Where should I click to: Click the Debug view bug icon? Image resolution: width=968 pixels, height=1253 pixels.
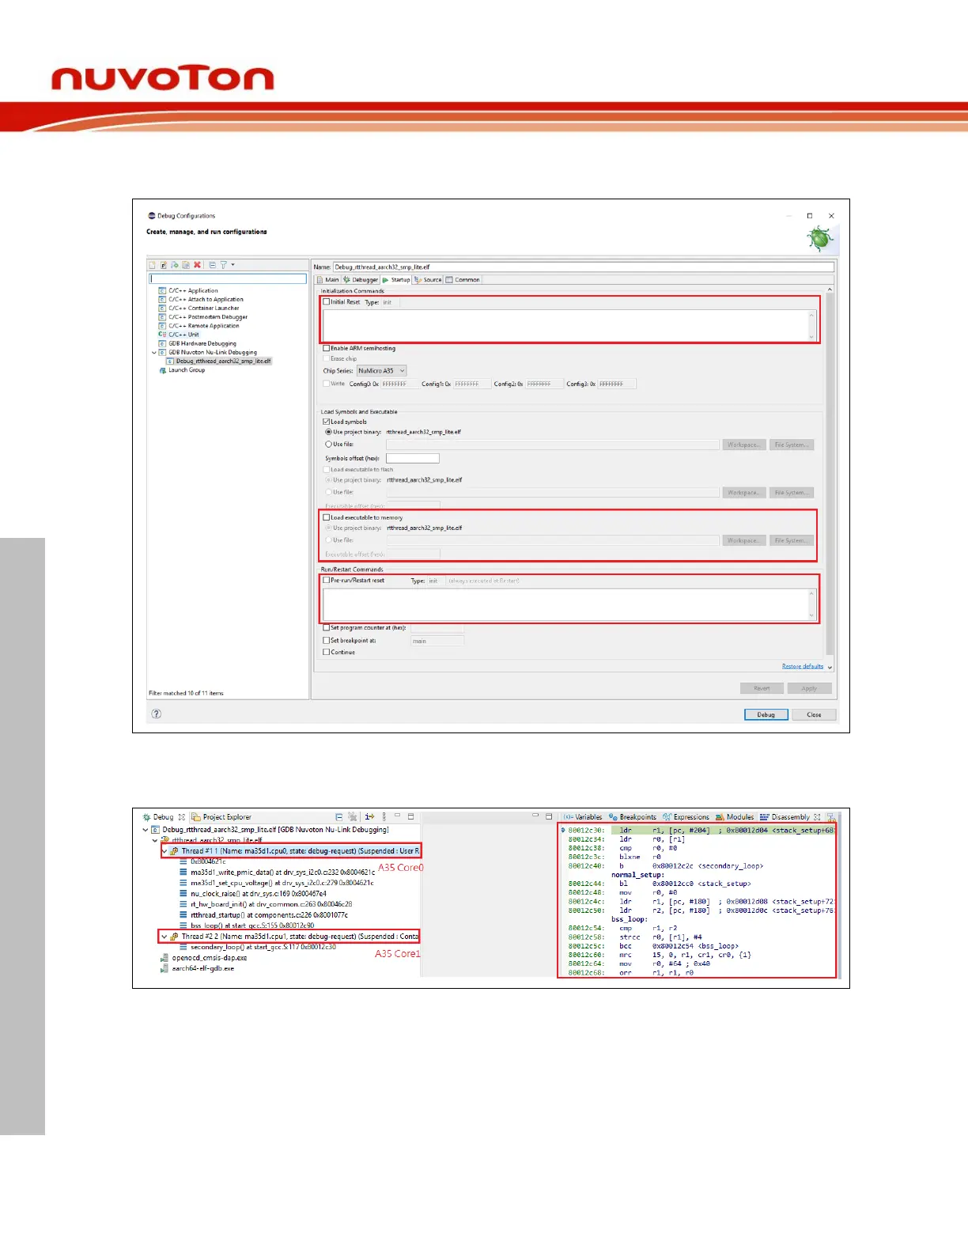click(x=146, y=817)
